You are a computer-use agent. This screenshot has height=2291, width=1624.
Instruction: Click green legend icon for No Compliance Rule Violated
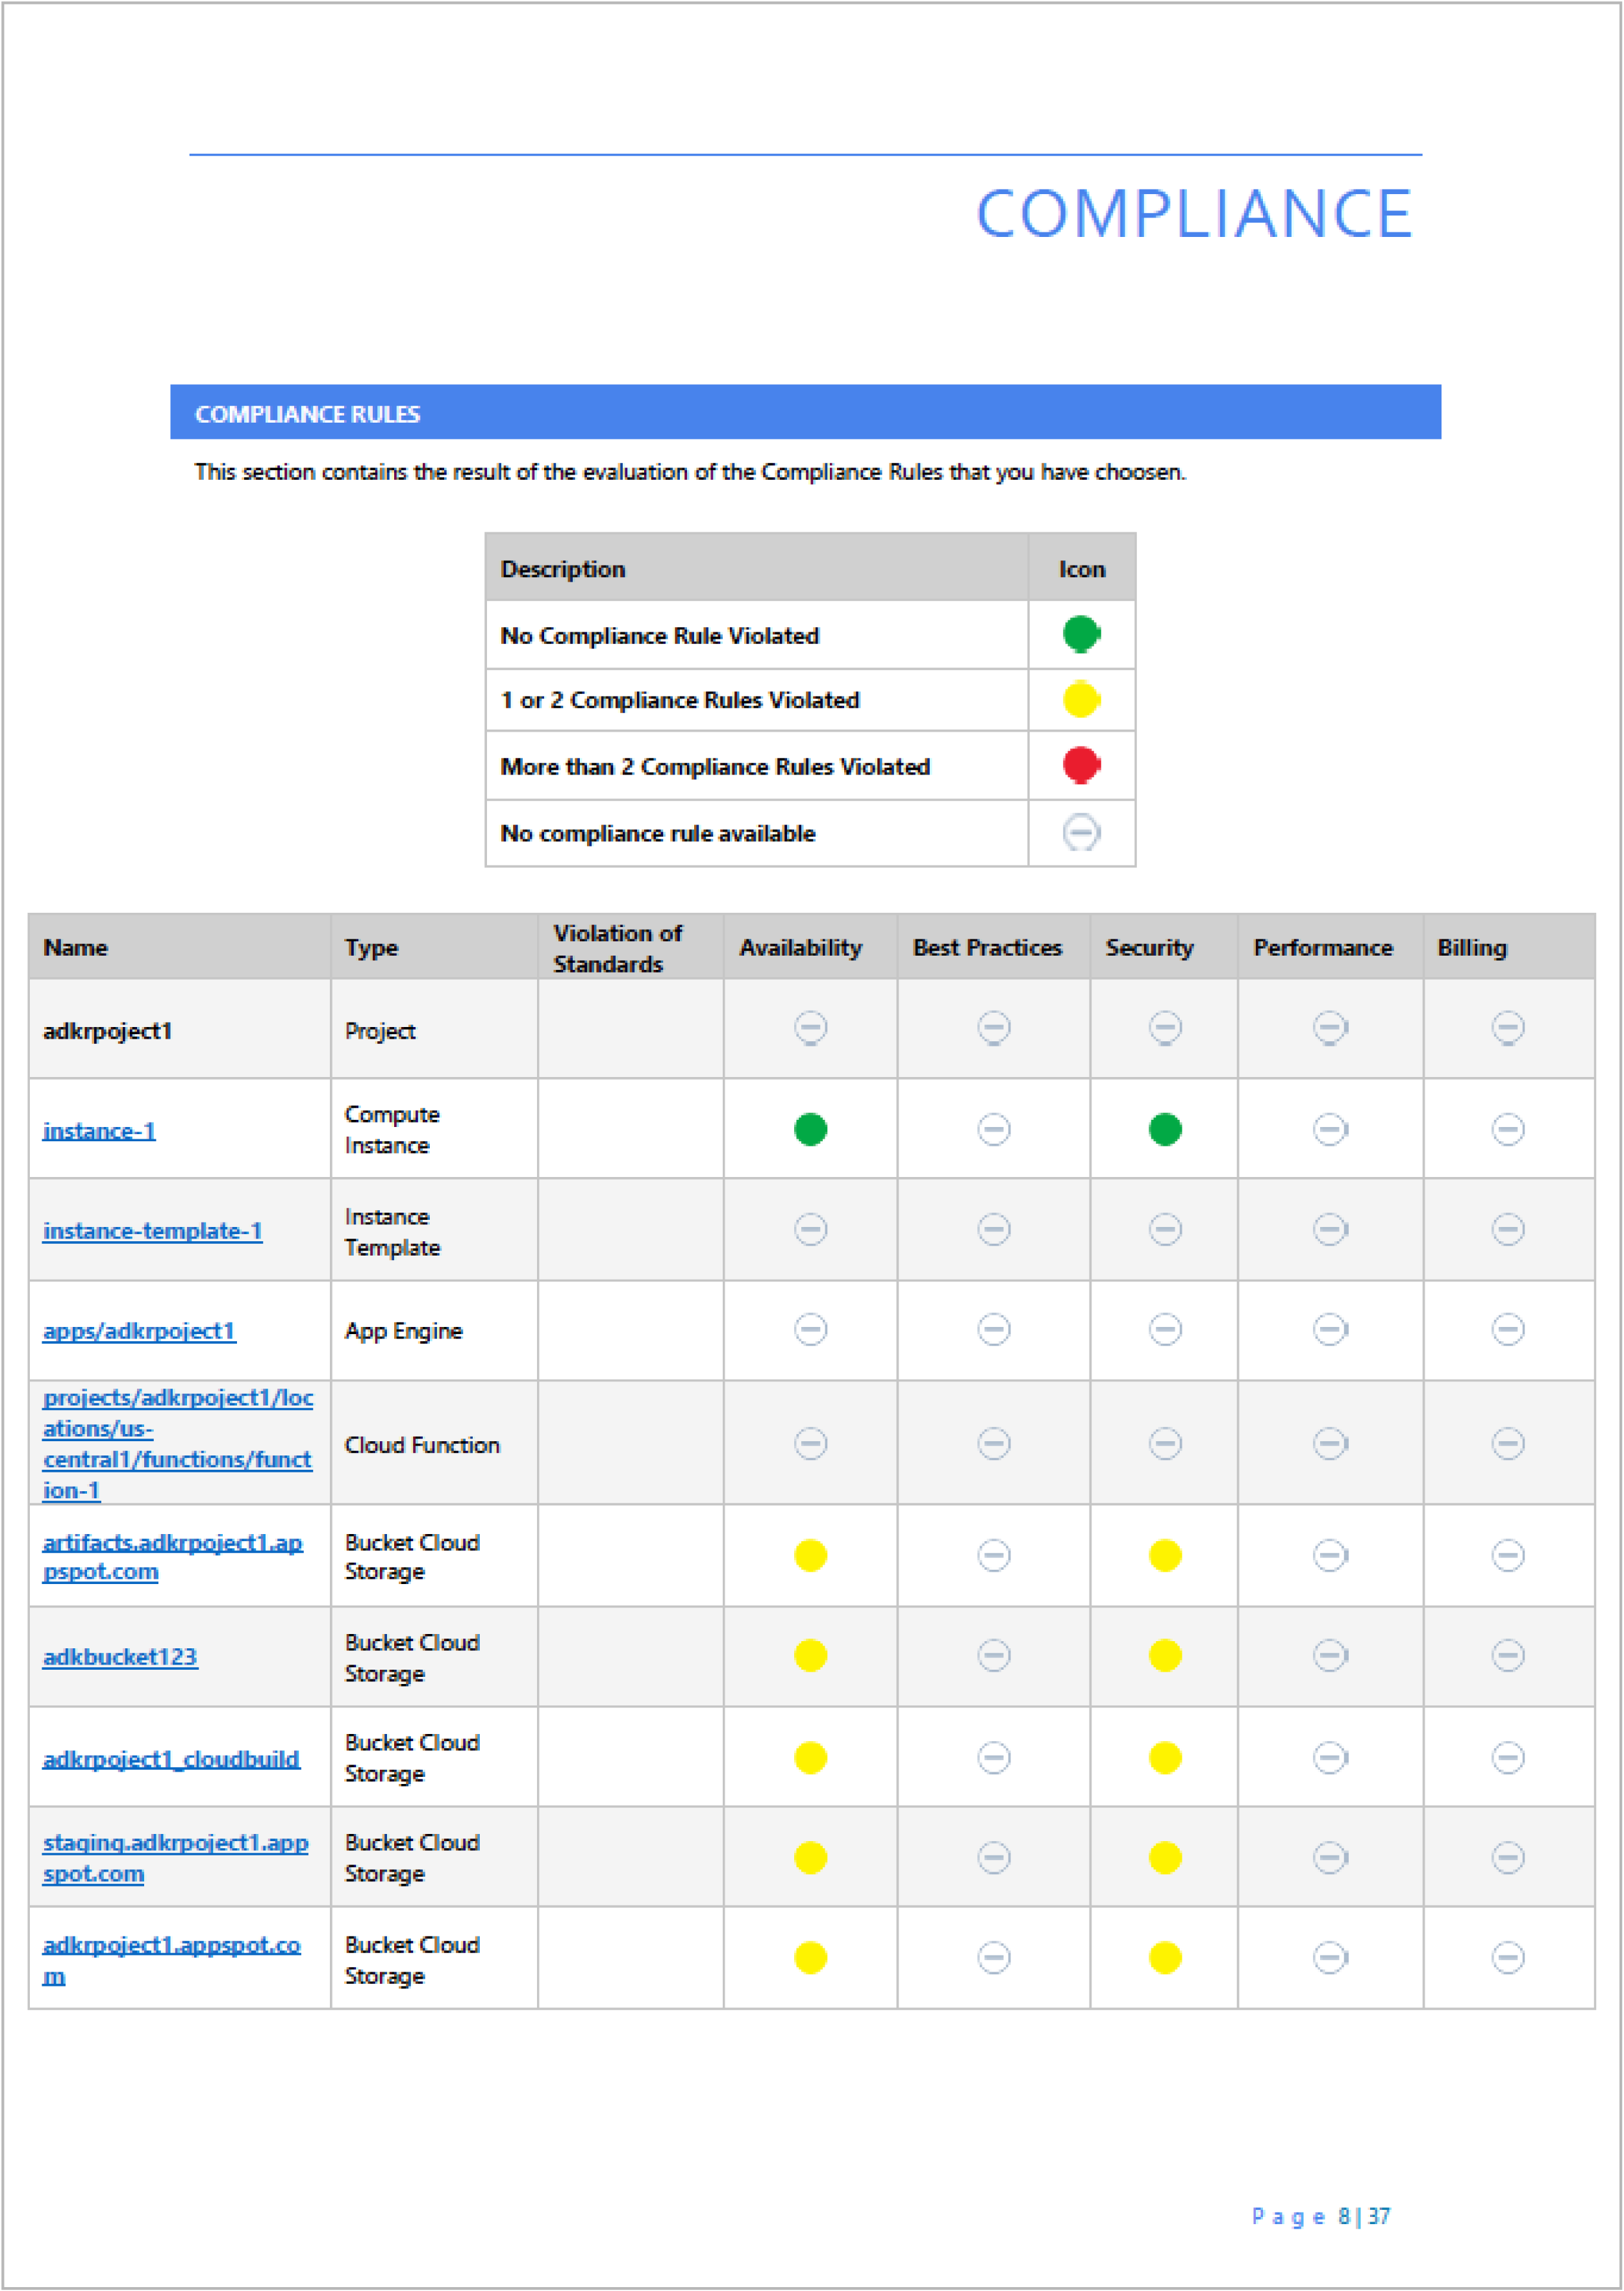tap(1081, 634)
